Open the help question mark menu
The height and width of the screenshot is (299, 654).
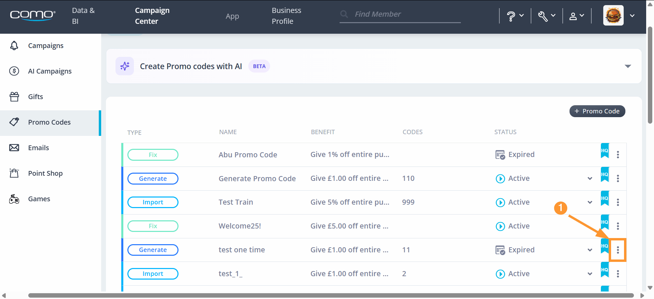(515, 16)
